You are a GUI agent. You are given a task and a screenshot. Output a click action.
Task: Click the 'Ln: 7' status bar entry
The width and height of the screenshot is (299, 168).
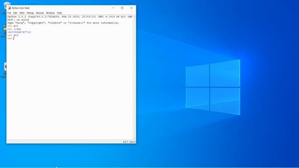pyautogui.click(x=126, y=142)
